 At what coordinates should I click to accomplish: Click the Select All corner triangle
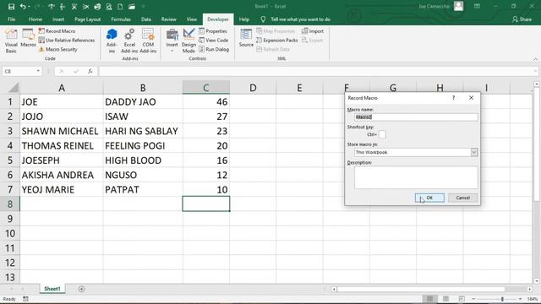(14, 88)
